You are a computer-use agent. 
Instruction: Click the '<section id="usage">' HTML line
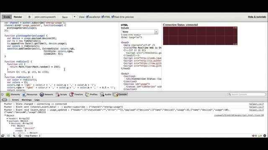tap(137, 84)
